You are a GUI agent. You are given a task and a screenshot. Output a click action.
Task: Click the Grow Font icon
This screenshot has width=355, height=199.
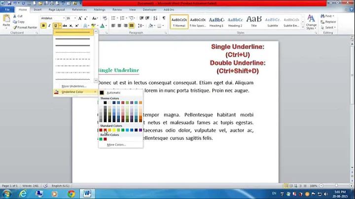click(80, 18)
